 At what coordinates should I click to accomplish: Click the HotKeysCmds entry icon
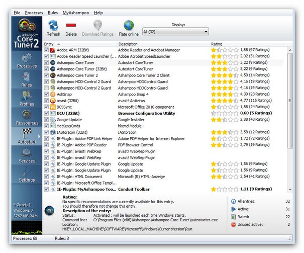[x=53, y=126]
